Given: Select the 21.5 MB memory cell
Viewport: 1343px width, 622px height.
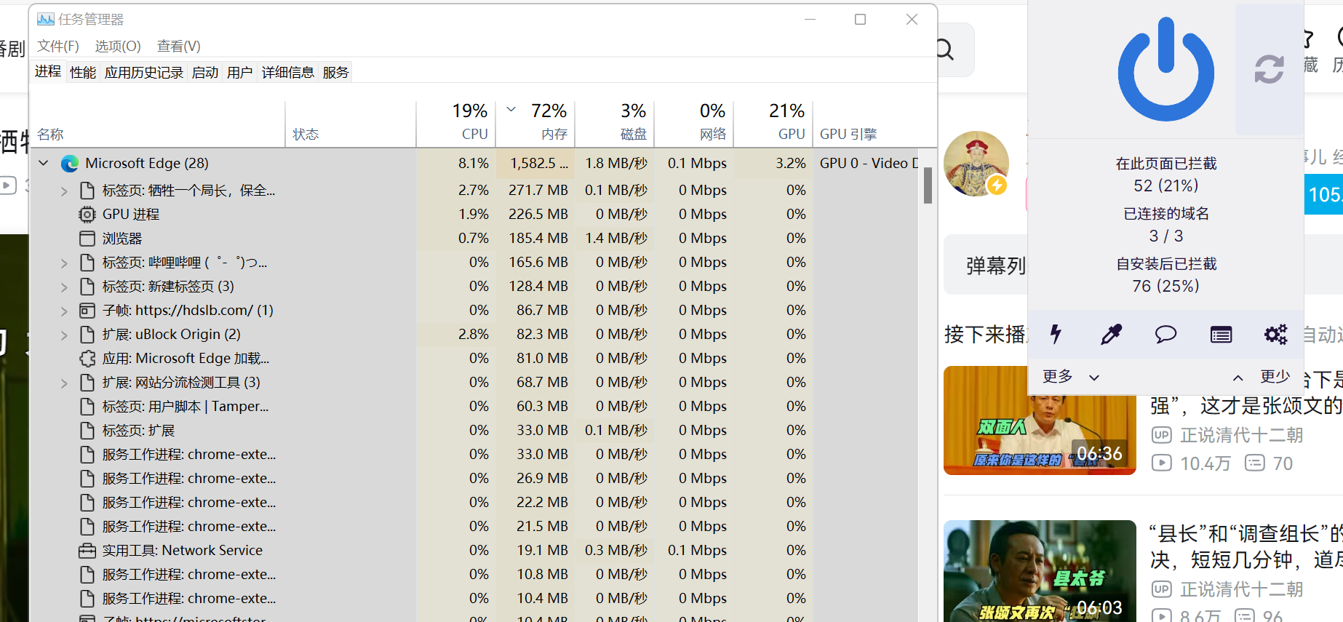Looking at the screenshot, I should coord(535,527).
